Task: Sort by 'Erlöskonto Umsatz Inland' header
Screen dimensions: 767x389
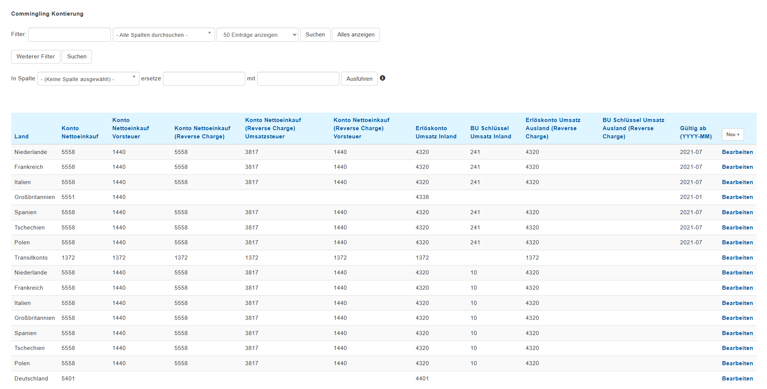Action: [x=436, y=132]
